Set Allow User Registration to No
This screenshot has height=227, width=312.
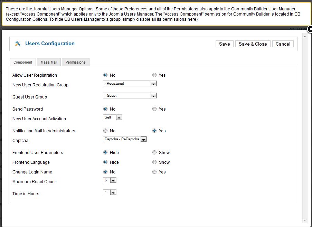105,75
